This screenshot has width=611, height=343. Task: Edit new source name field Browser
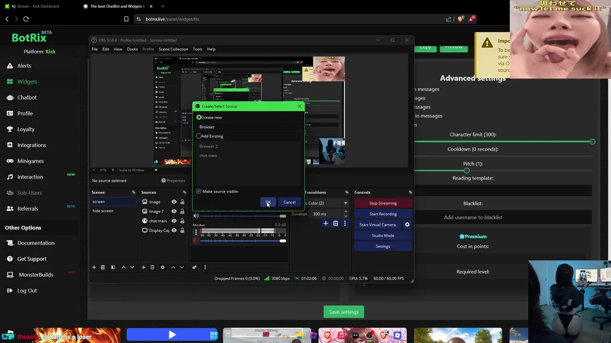click(x=248, y=127)
